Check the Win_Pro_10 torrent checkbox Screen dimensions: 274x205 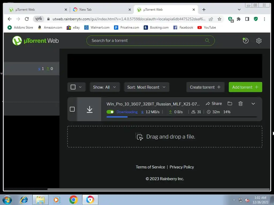72,109
